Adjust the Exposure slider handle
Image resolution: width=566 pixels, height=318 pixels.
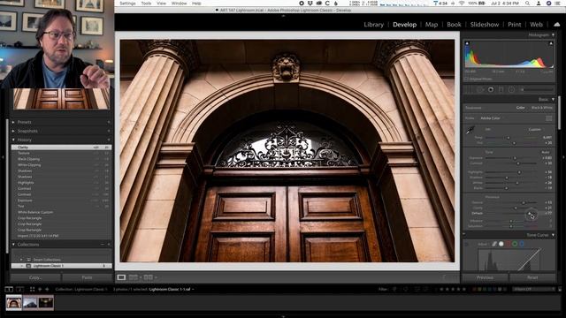tap(515, 158)
